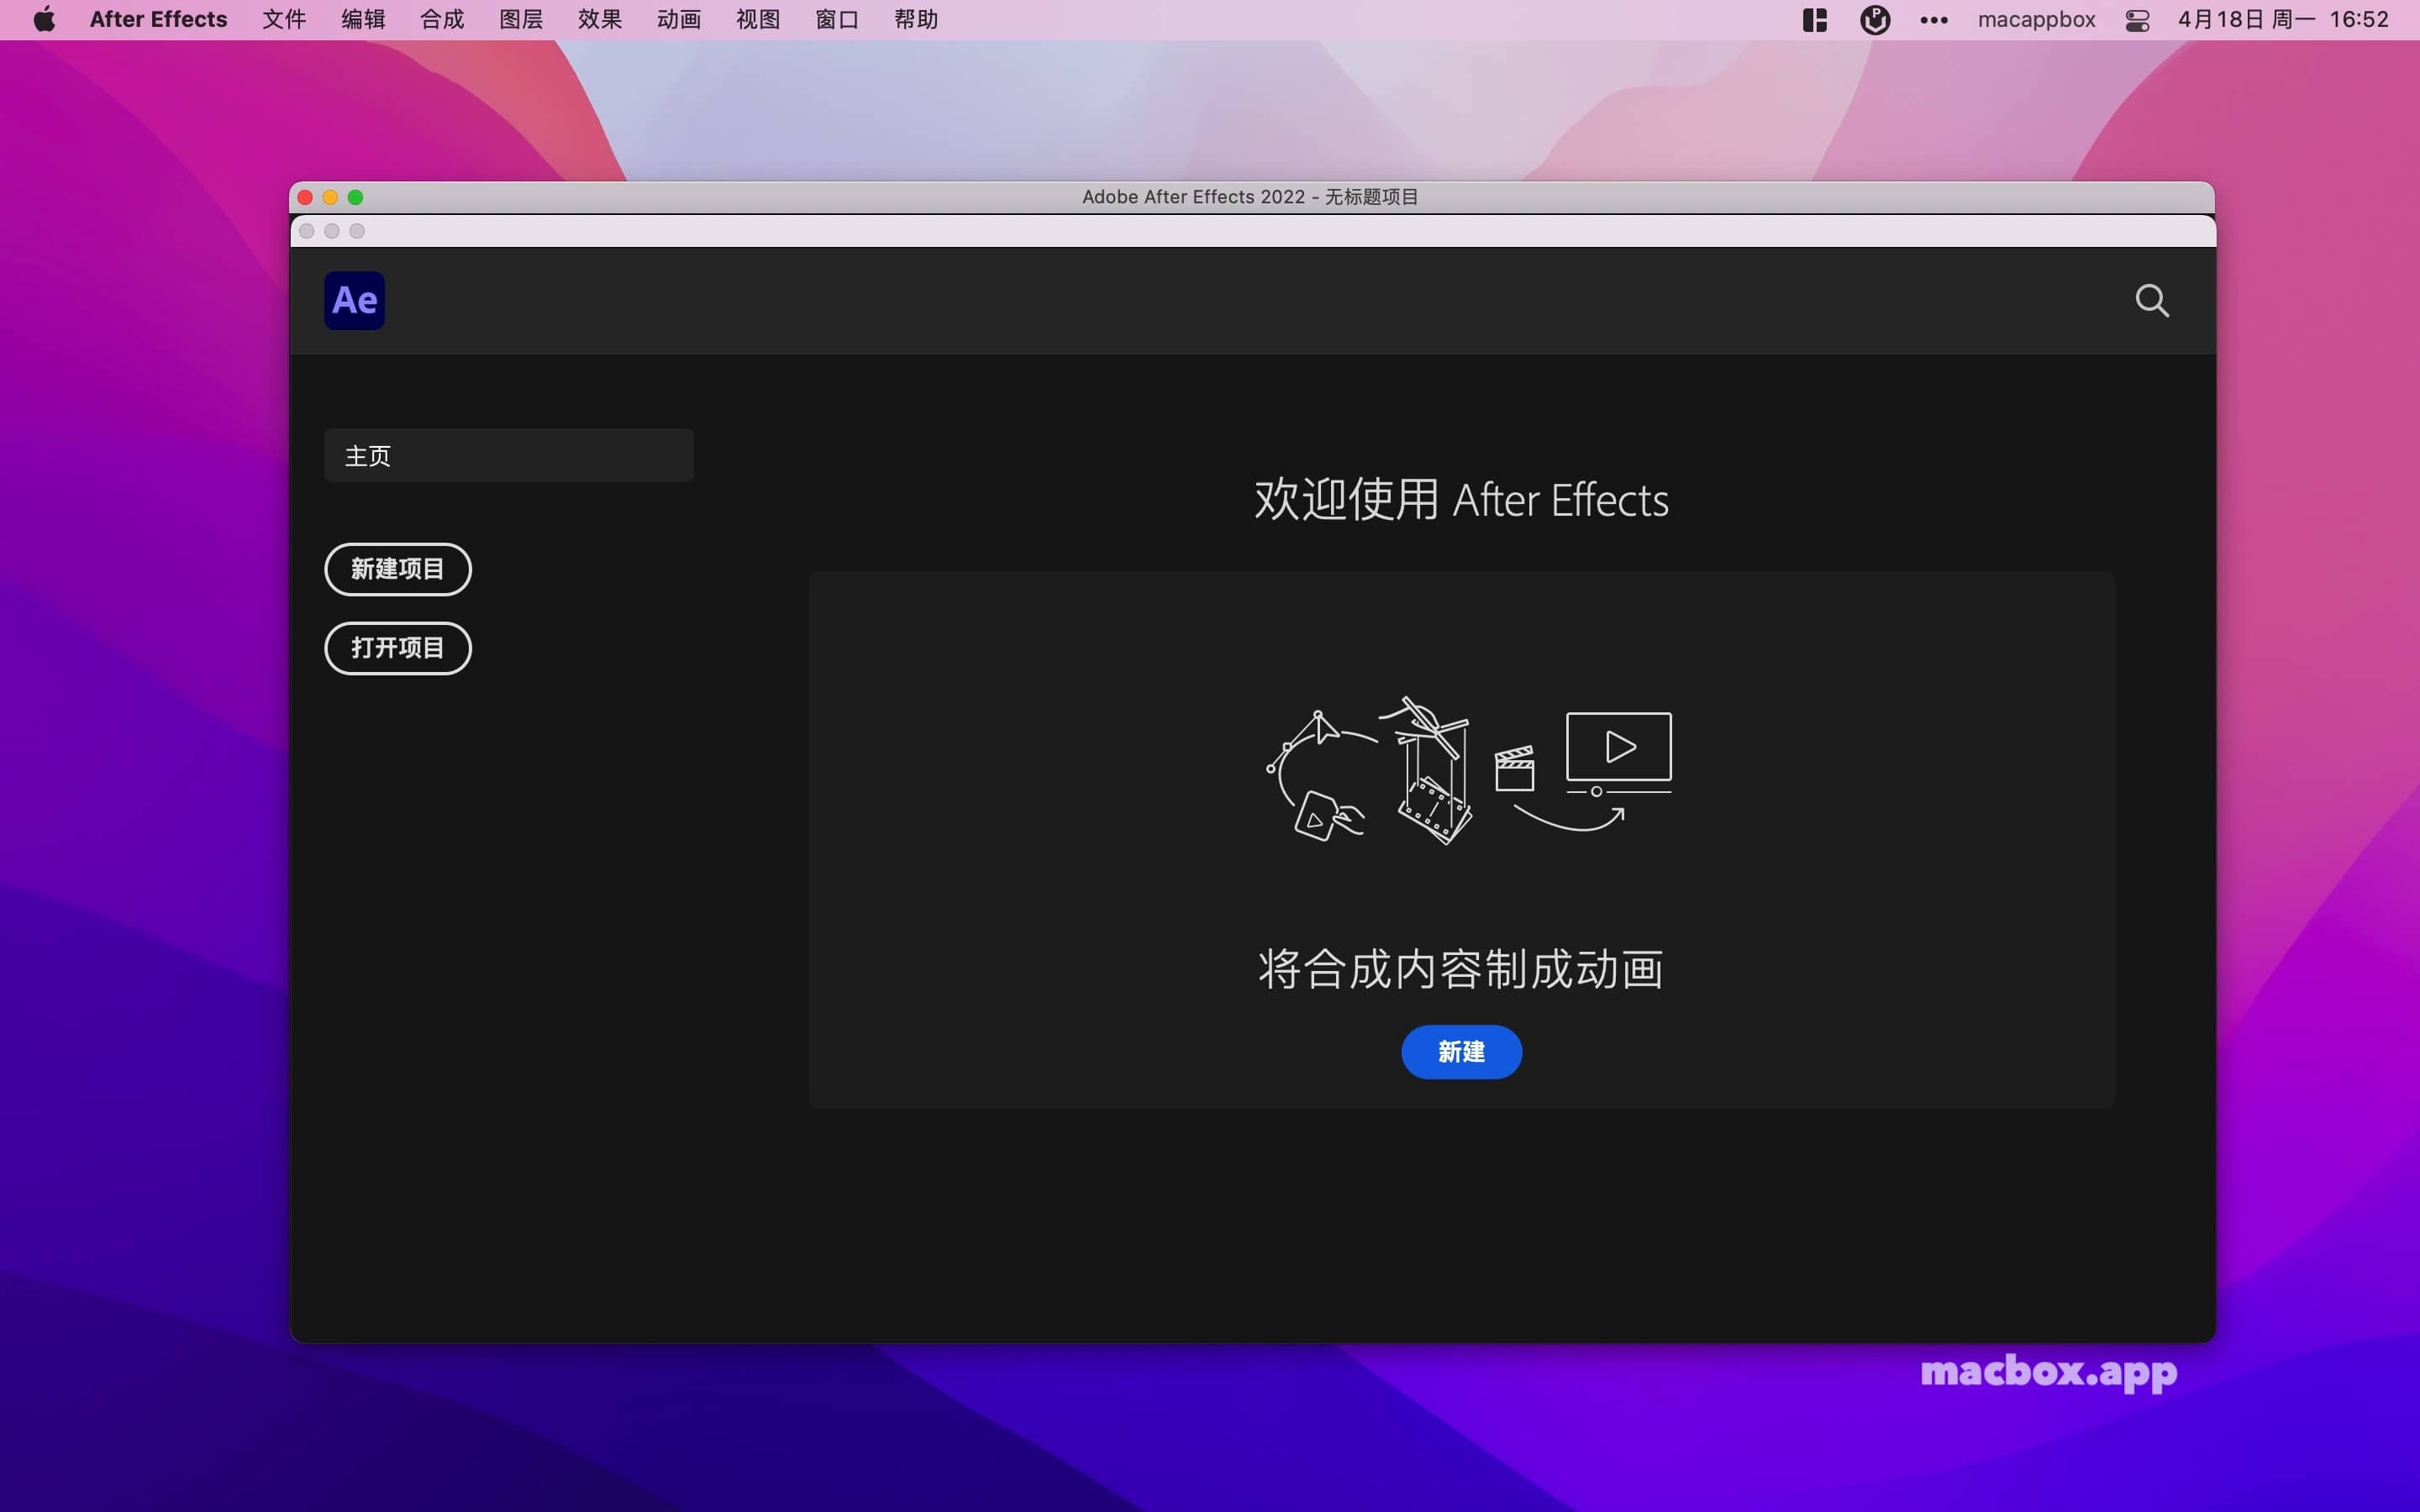Open the search panel in After Effects
The height and width of the screenshot is (1512, 2420).
coord(2152,300)
